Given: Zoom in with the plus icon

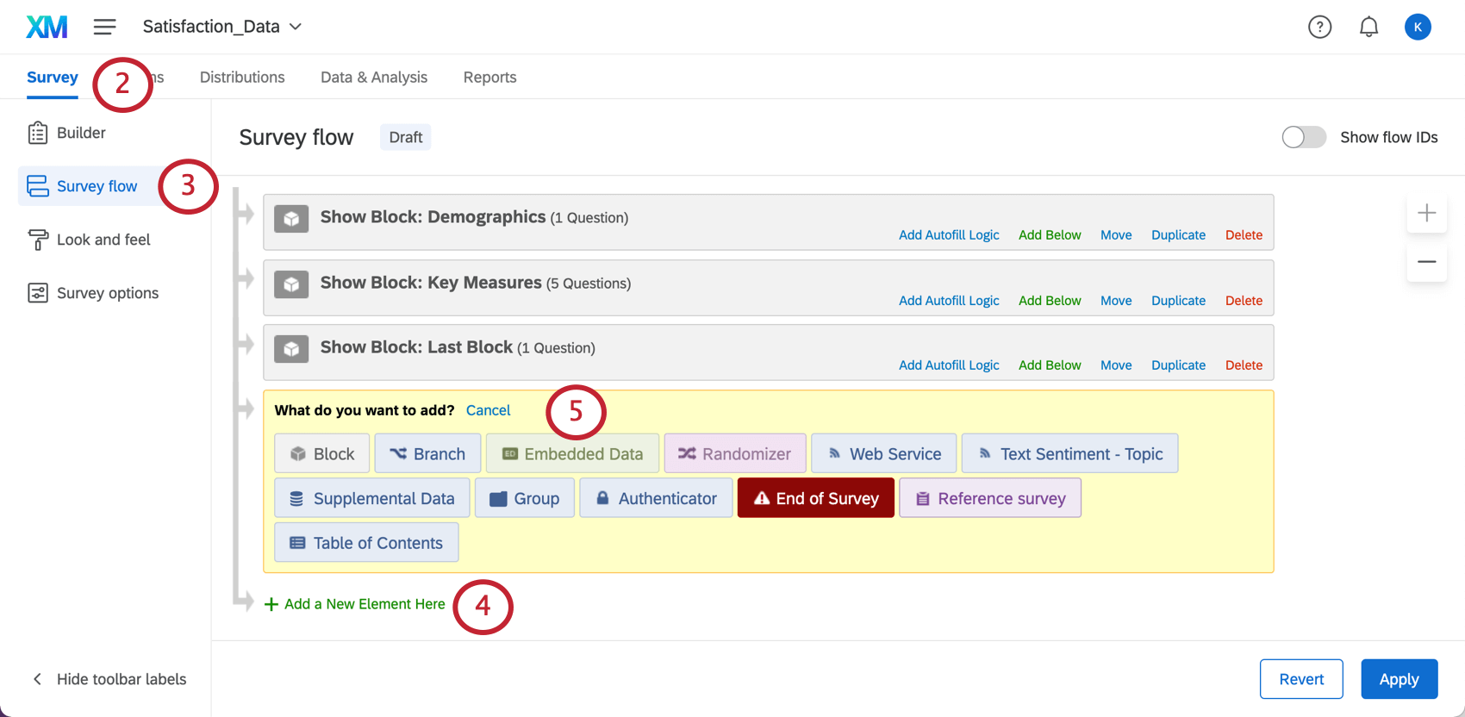Looking at the screenshot, I should [x=1426, y=213].
